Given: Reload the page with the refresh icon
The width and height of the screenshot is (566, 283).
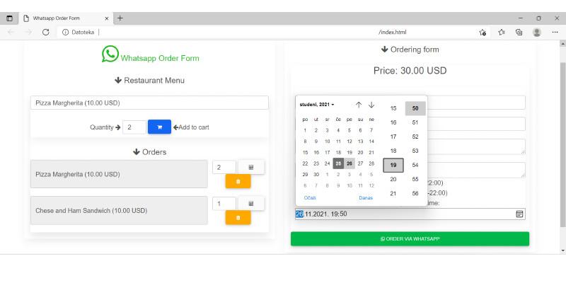Looking at the screenshot, I should 46,32.
